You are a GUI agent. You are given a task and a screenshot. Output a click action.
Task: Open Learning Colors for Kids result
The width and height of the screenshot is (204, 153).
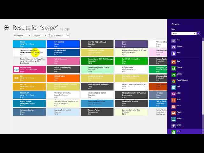pyautogui.click(x=131, y=112)
